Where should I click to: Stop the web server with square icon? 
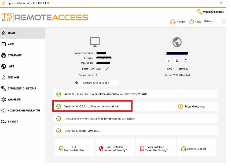tap(177, 61)
